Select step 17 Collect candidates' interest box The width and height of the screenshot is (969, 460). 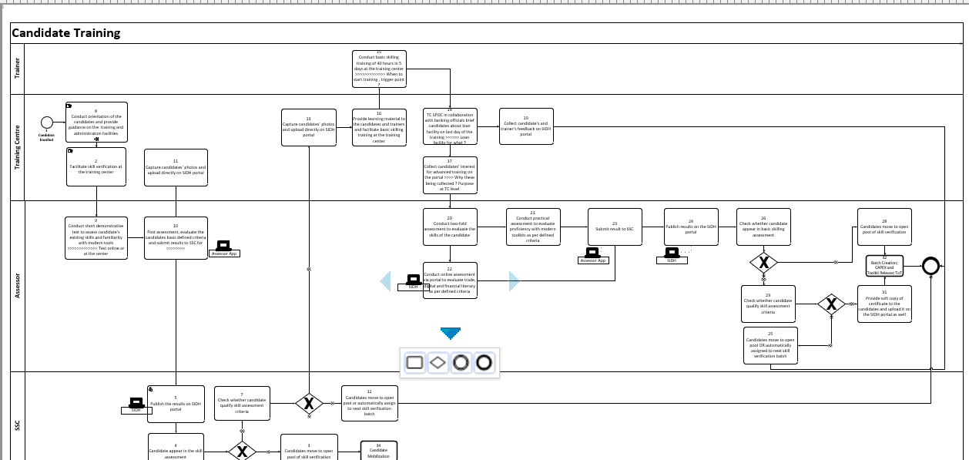coord(450,174)
